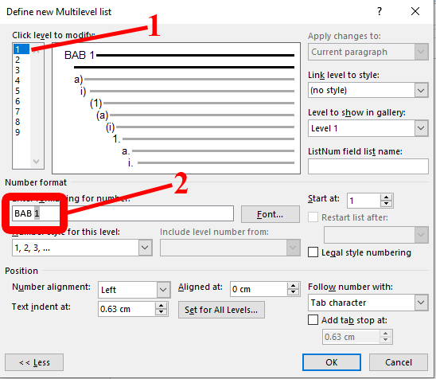The height and width of the screenshot is (379, 436).
Task: Click the list preview pane showing BAB 1
Action: 177,108
